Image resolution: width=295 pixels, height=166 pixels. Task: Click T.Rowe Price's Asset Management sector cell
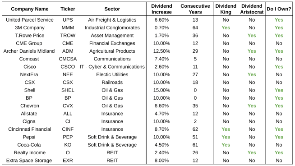tap(112, 36)
